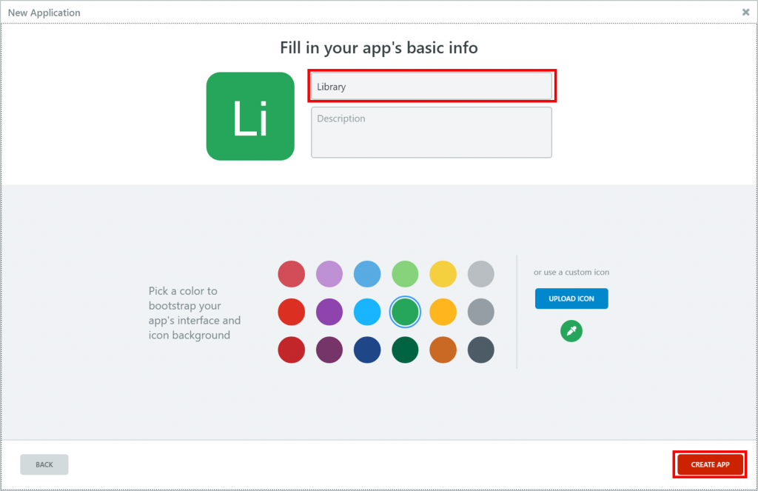This screenshot has width=758, height=491.
Task: Choose the navy blue color swatch
Action: (367, 350)
